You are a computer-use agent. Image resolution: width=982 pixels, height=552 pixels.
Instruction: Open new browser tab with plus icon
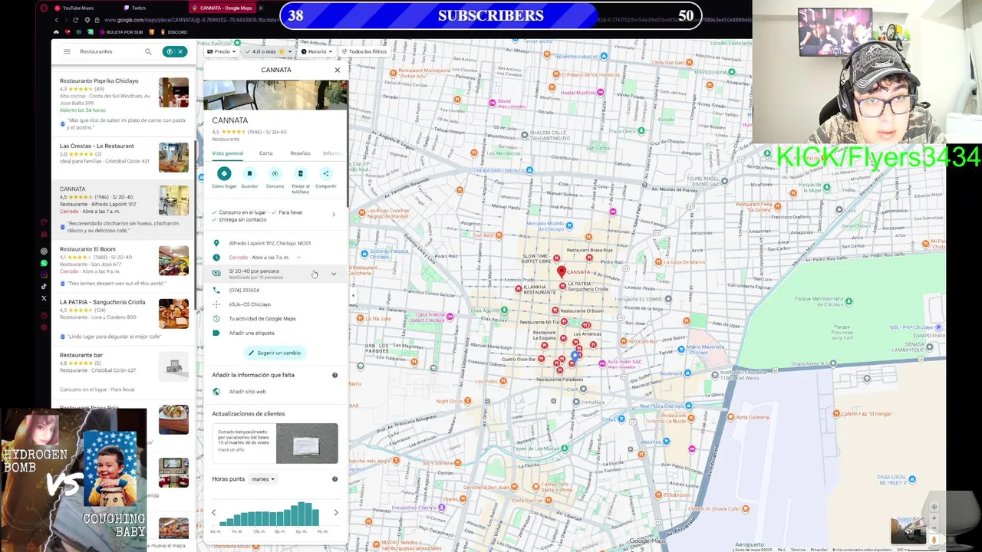(260, 8)
